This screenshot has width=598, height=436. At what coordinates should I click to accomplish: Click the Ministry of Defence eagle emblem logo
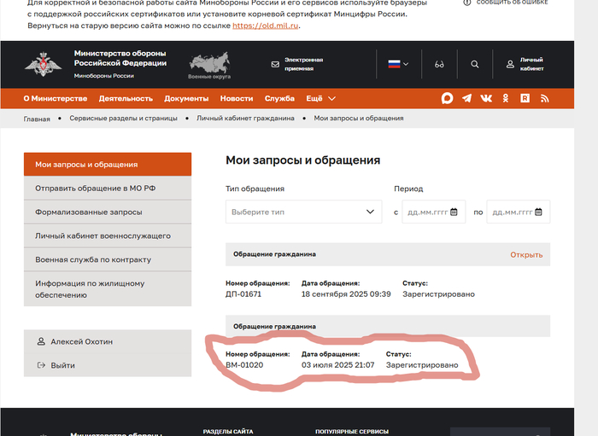(37, 64)
